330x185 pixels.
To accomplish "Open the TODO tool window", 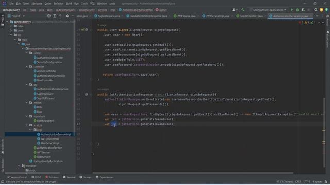I will (x=36, y=177).
